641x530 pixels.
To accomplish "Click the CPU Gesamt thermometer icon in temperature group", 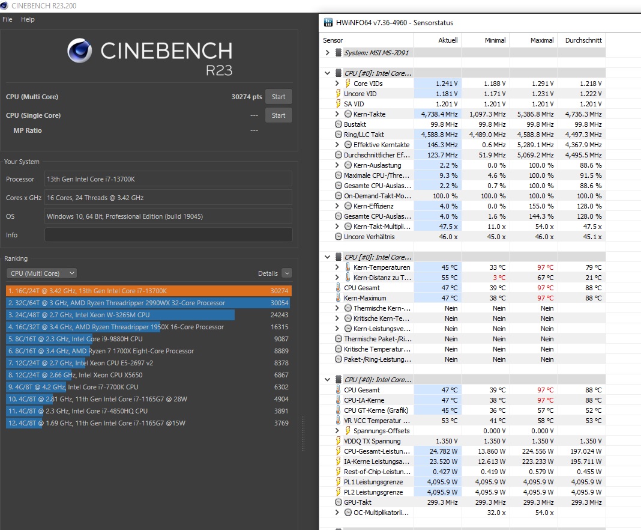I will coord(339,288).
